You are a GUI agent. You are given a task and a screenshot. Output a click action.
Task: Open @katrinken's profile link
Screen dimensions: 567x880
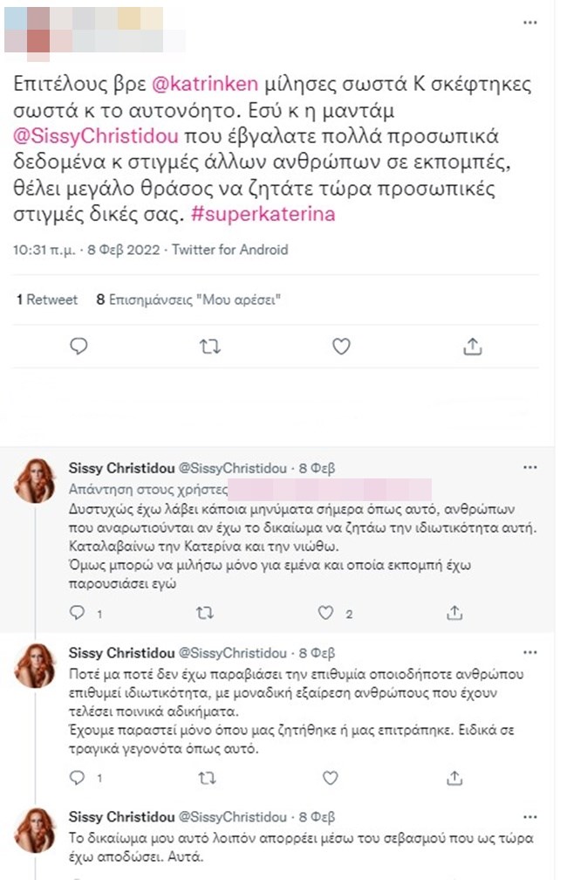pyautogui.click(x=208, y=85)
